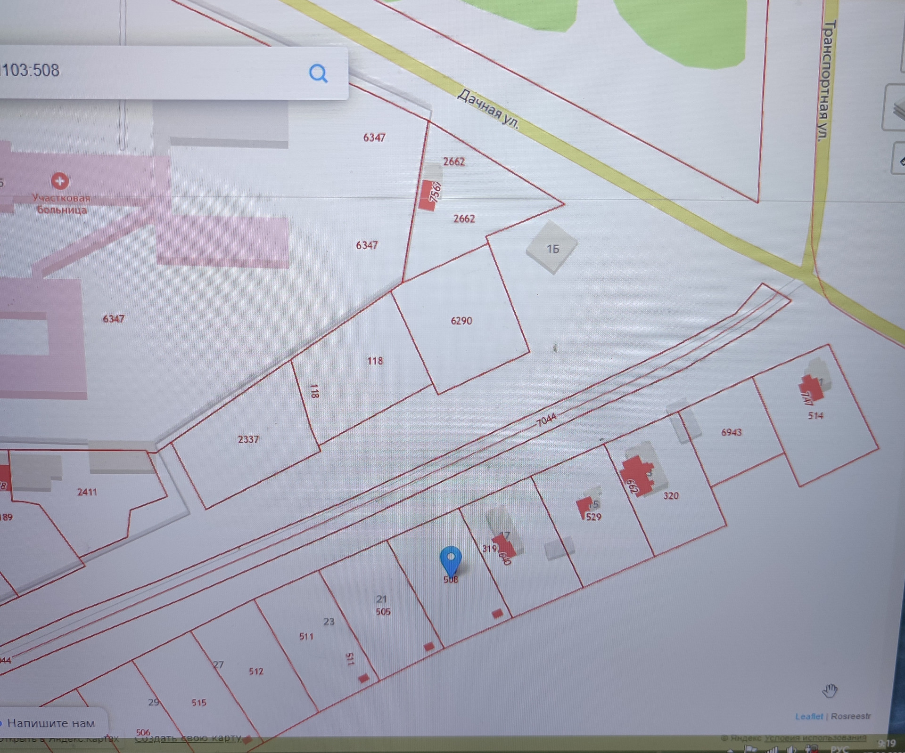Click red building 662 on parcel 320
This screenshot has height=753, width=905.
click(x=636, y=476)
